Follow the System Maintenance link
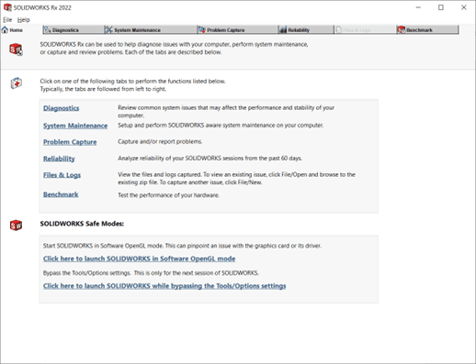 point(75,126)
